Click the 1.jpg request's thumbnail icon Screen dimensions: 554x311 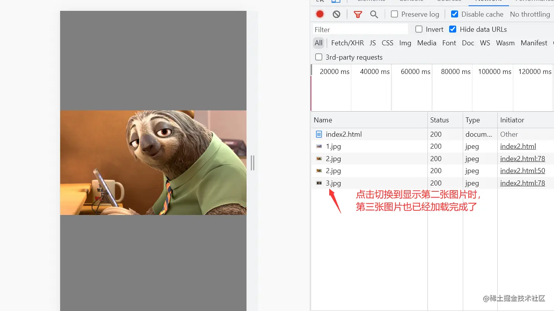click(x=320, y=146)
